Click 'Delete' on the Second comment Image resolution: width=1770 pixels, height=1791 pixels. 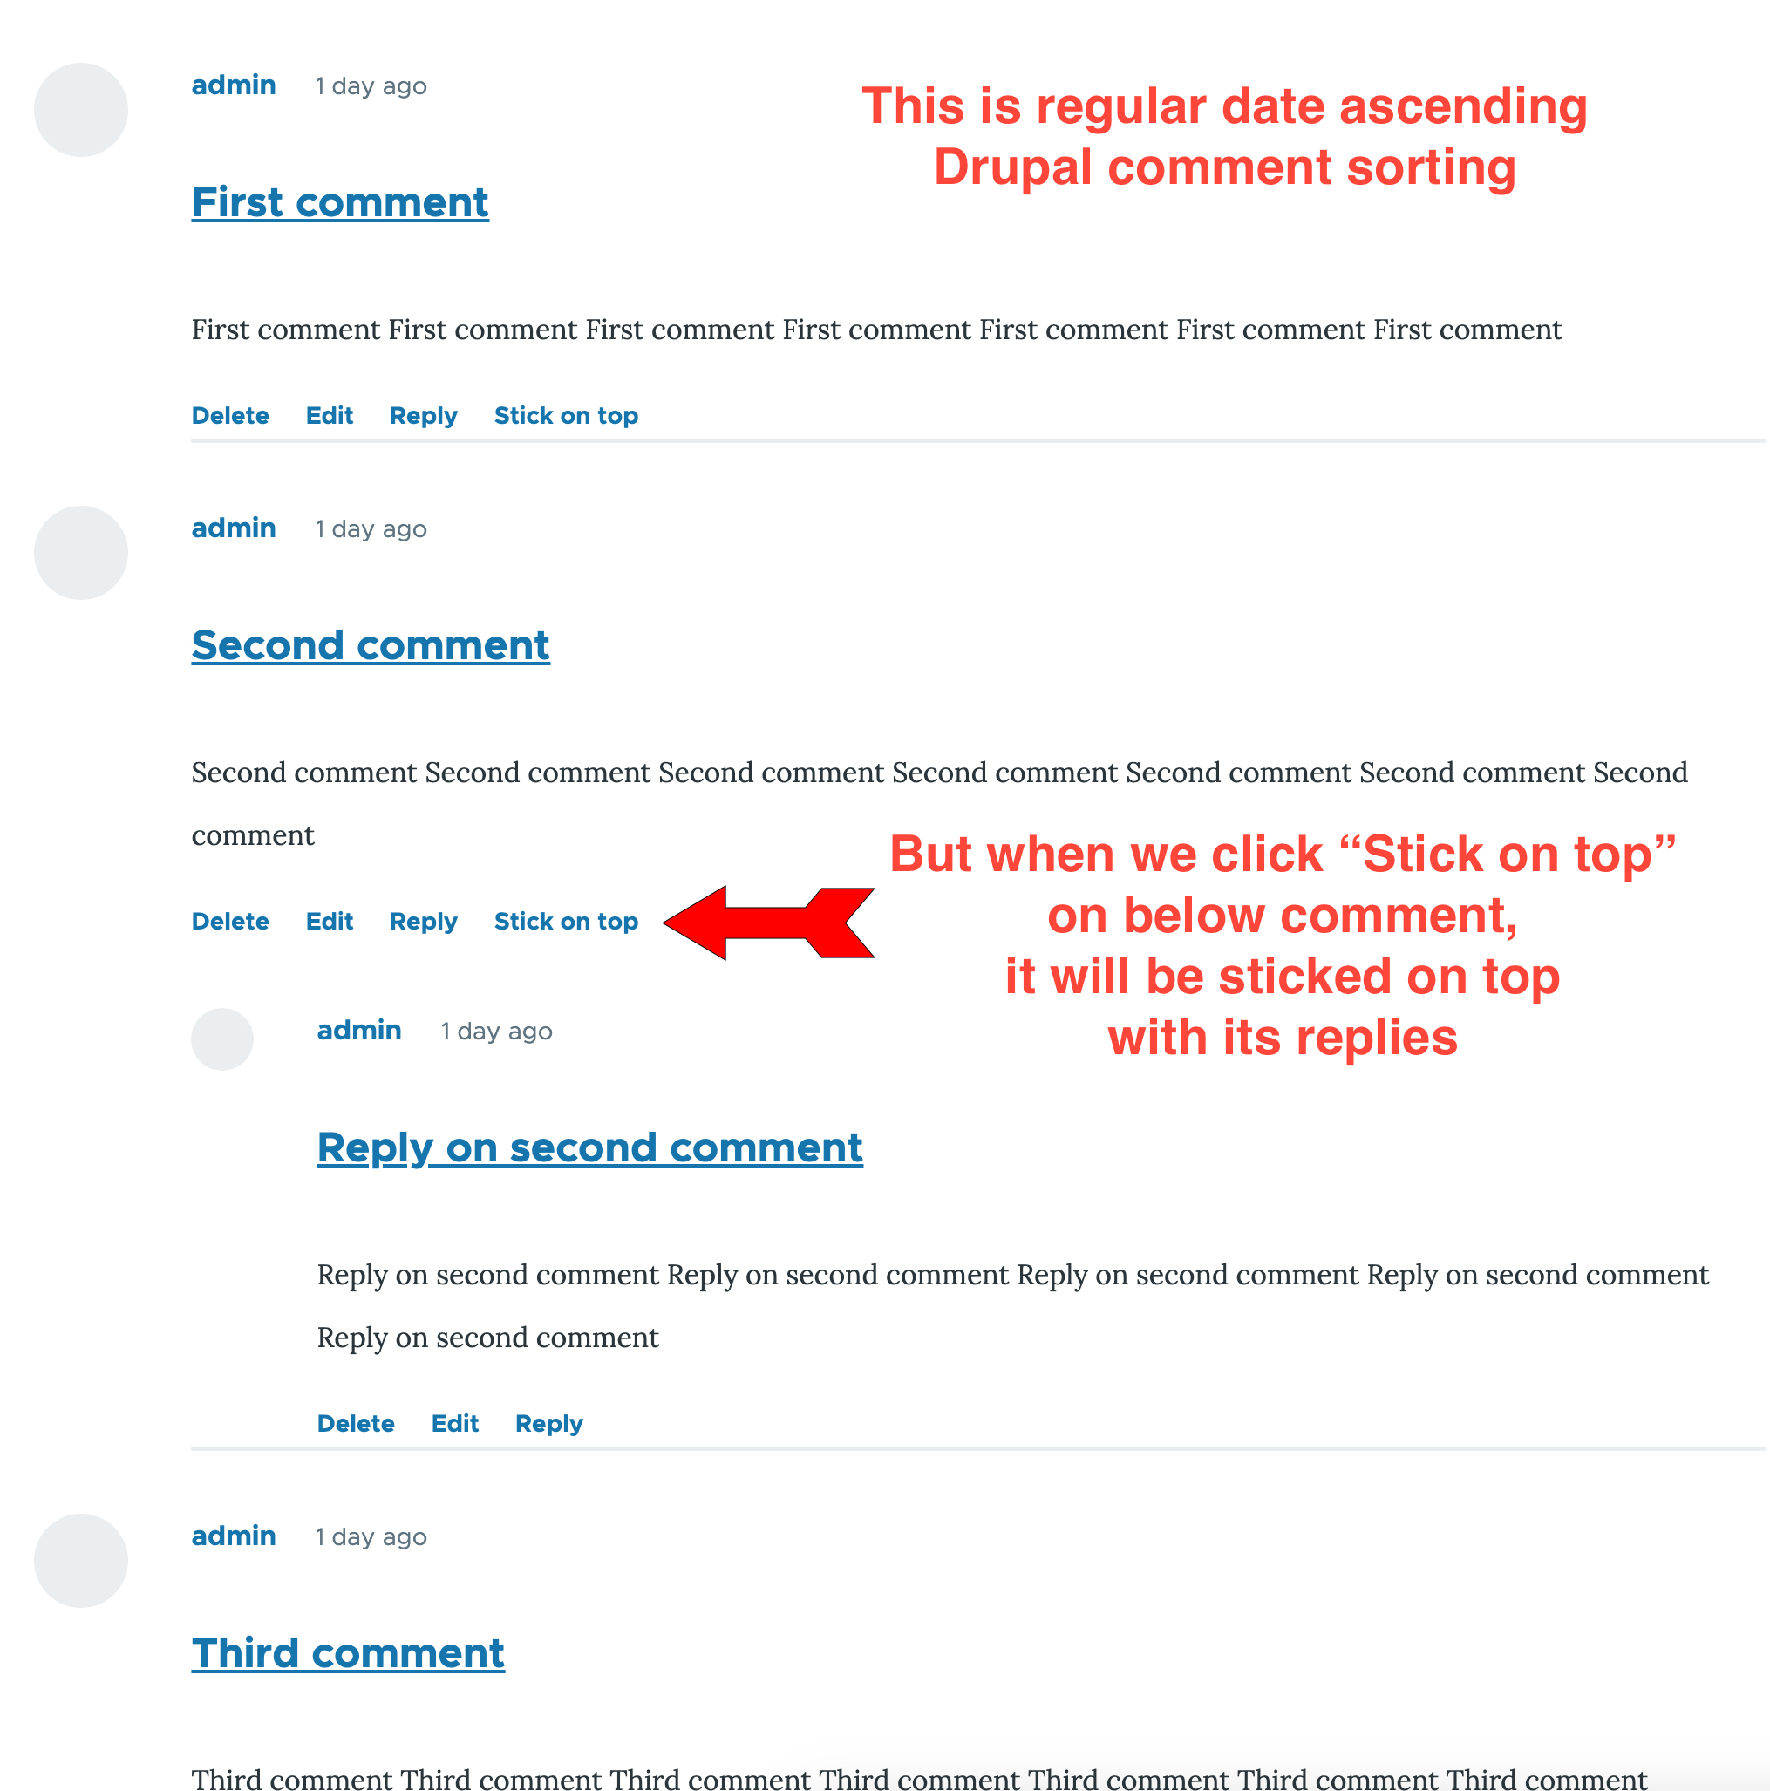click(230, 921)
